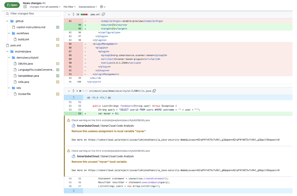Image resolution: width=297 pixels, height=196 pixels.
Task: Copy the pom.xml file path
Action: point(103,14)
